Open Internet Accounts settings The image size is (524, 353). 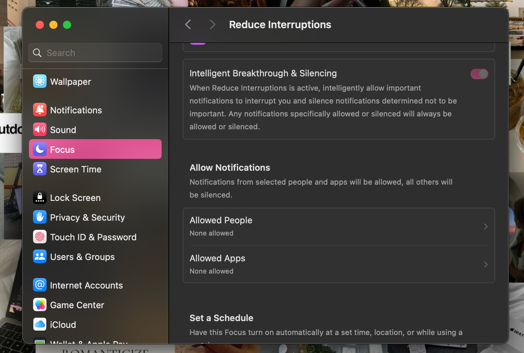(95, 285)
